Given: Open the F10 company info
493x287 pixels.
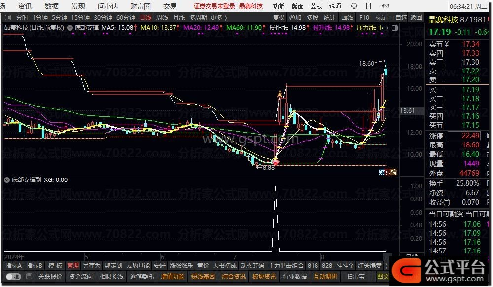Looking at the screenshot, I should click(364, 18).
